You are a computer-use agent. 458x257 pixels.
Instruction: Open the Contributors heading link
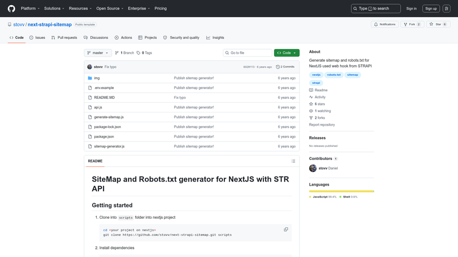[x=323, y=159]
